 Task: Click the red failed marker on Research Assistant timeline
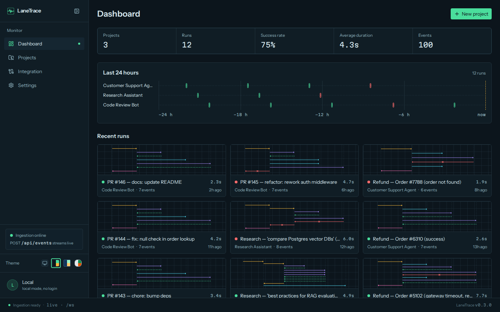[x=320, y=95]
